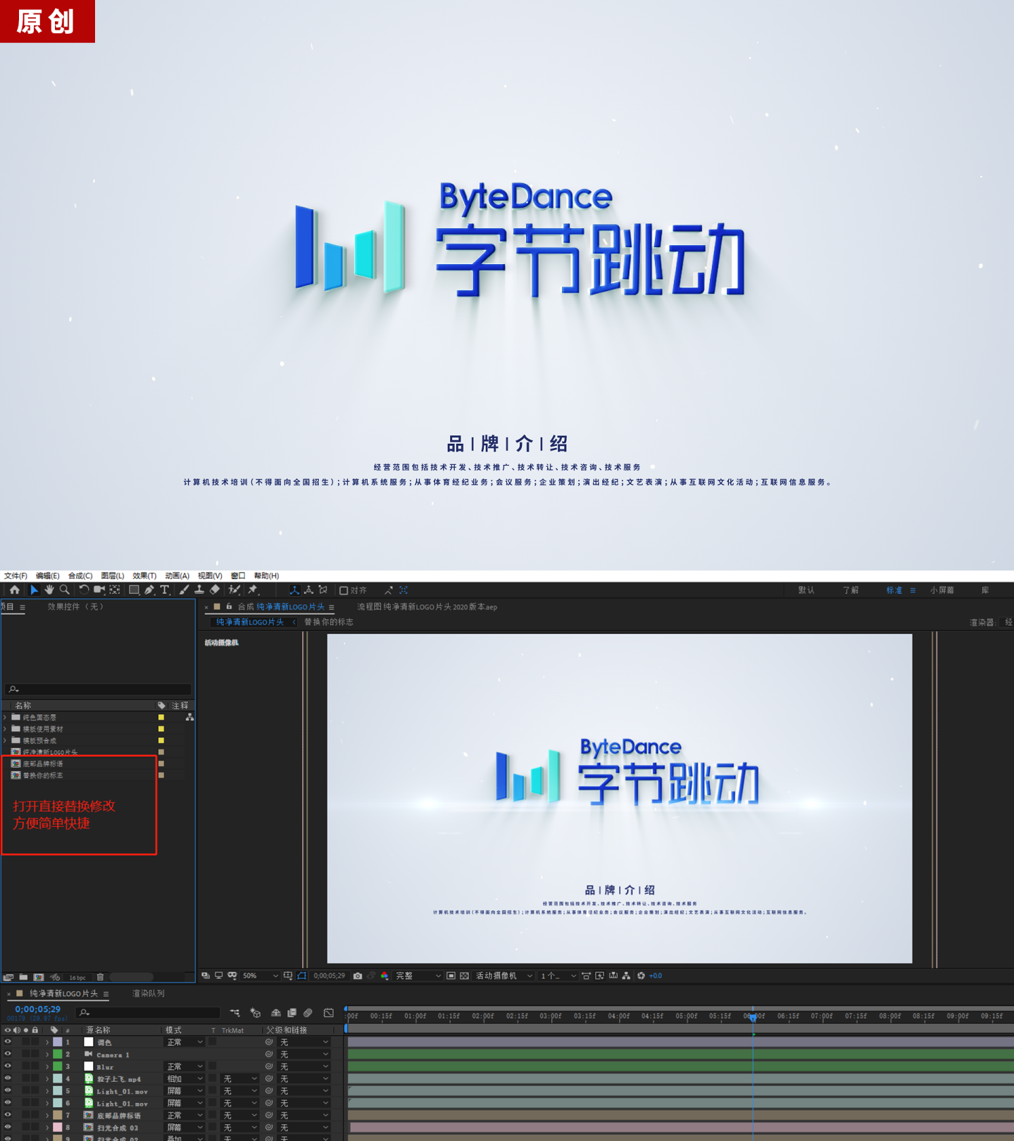Select the Puppet Pin tool

[x=253, y=590]
